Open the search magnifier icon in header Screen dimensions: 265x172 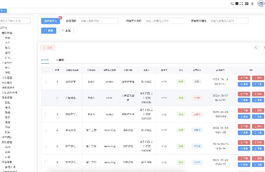(232, 4)
